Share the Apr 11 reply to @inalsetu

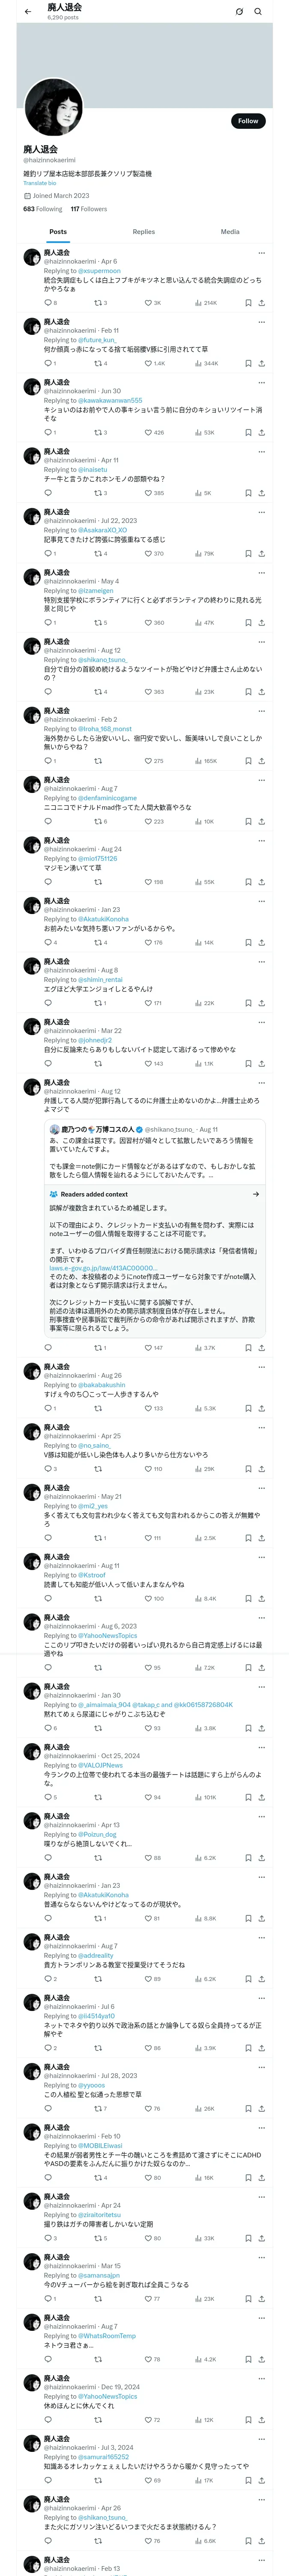[261, 493]
